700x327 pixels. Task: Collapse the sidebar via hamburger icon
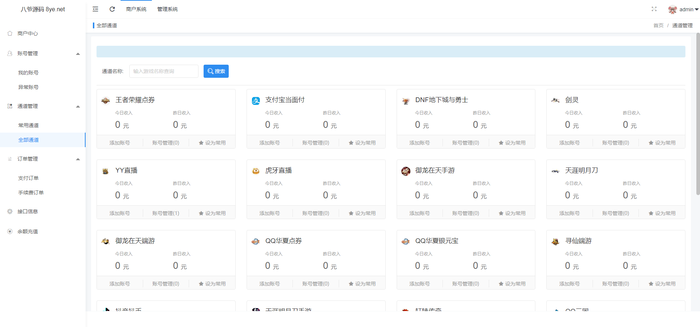tap(95, 9)
